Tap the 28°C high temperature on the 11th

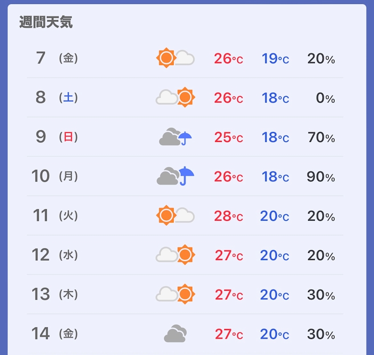point(228,216)
